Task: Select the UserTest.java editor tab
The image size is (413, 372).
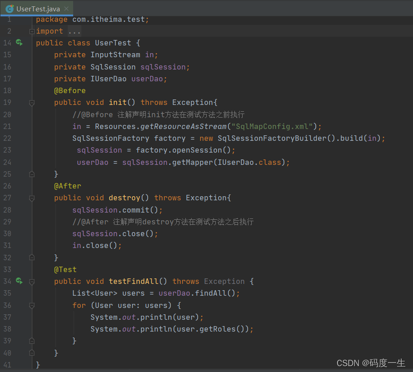Action: (x=37, y=9)
